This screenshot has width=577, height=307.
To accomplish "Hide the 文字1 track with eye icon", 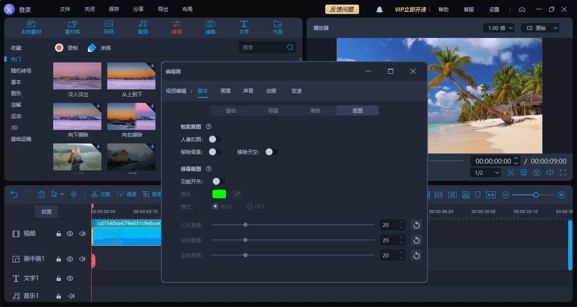I will pos(70,278).
